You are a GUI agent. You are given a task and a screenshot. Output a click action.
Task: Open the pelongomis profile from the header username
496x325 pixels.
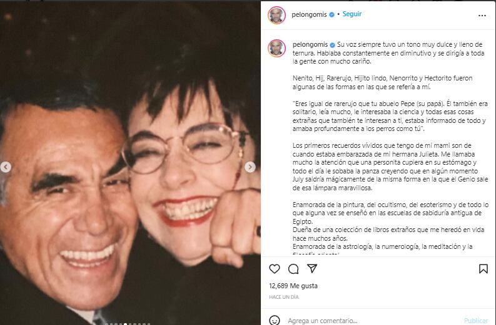point(310,14)
